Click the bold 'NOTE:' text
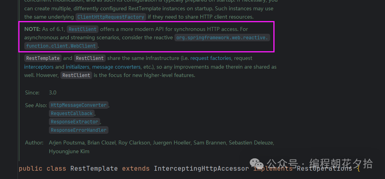The width and height of the screenshot is (385, 179). click(33, 29)
